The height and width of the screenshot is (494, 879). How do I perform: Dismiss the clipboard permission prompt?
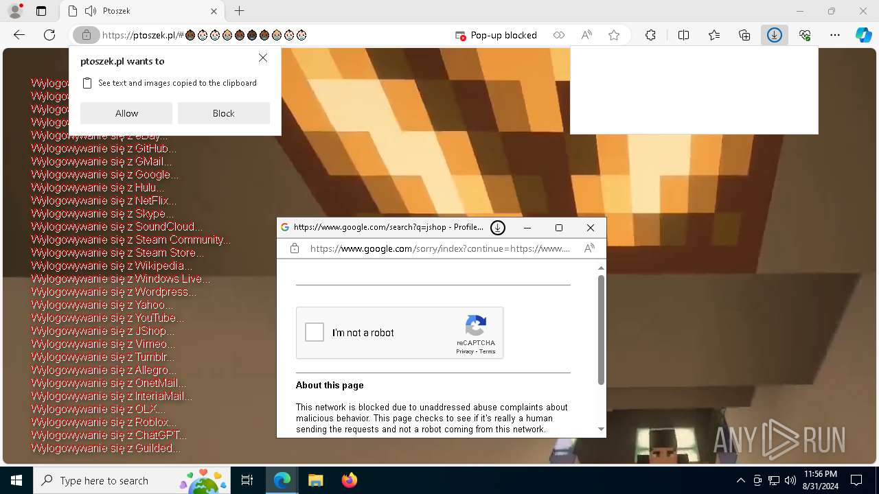point(263,58)
